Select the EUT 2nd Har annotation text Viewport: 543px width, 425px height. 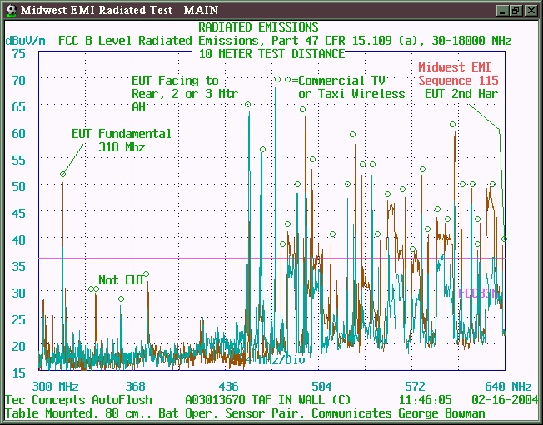tap(461, 94)
